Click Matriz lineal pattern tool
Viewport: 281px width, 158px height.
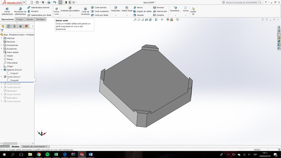pyautogui.click(x=127, y=9)
